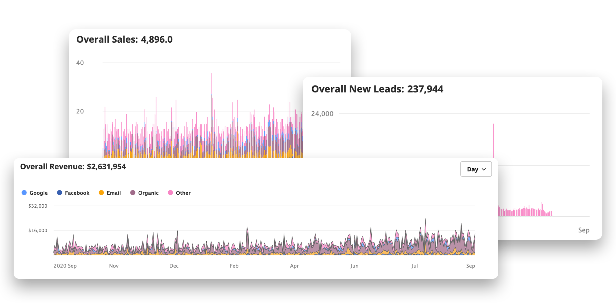Viewport: 616px width, 308px height.
Task: Hide the Other series via legend
Action: [x=183, y=193]
